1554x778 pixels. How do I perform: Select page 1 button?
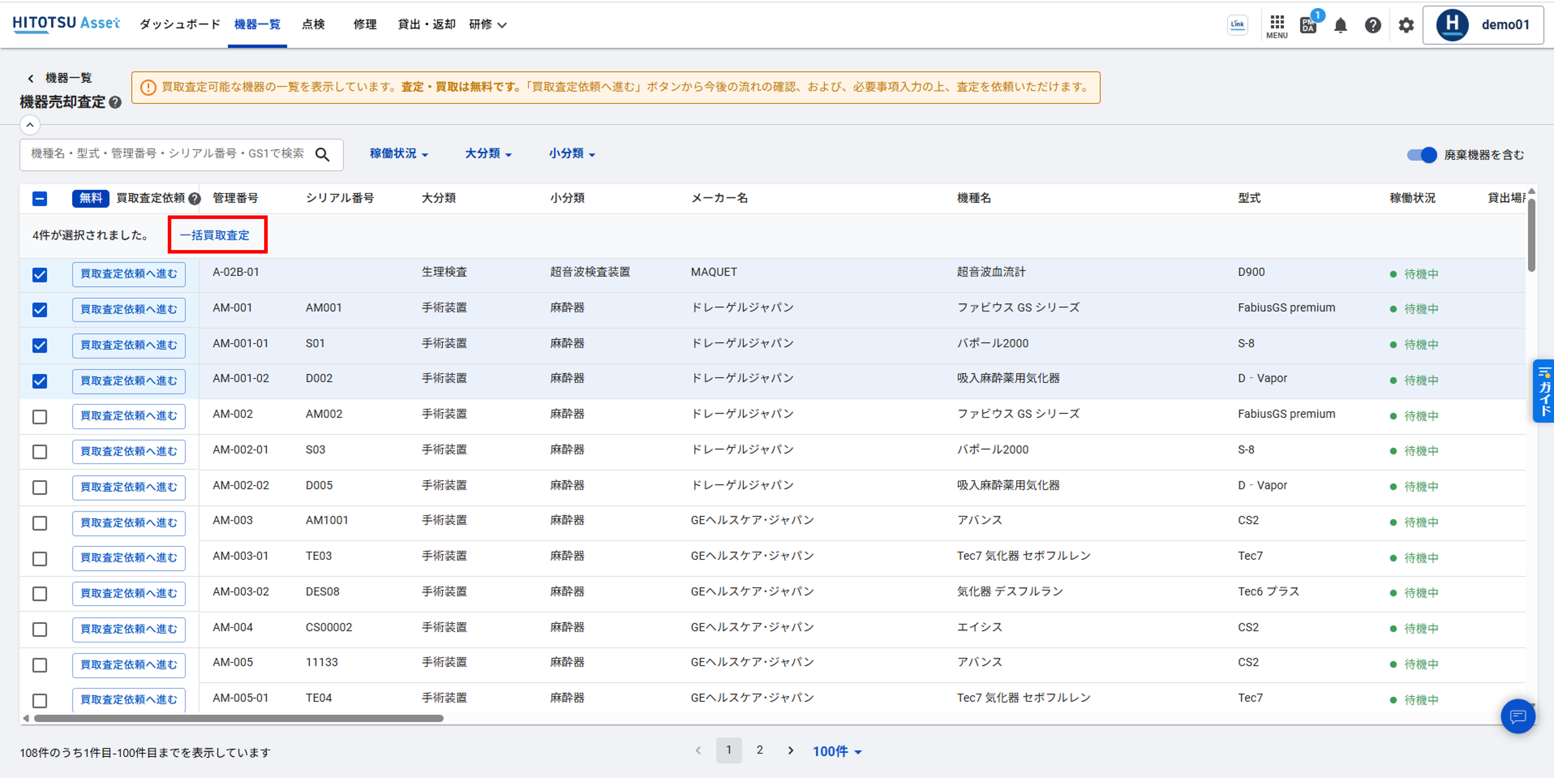(729, 750)
